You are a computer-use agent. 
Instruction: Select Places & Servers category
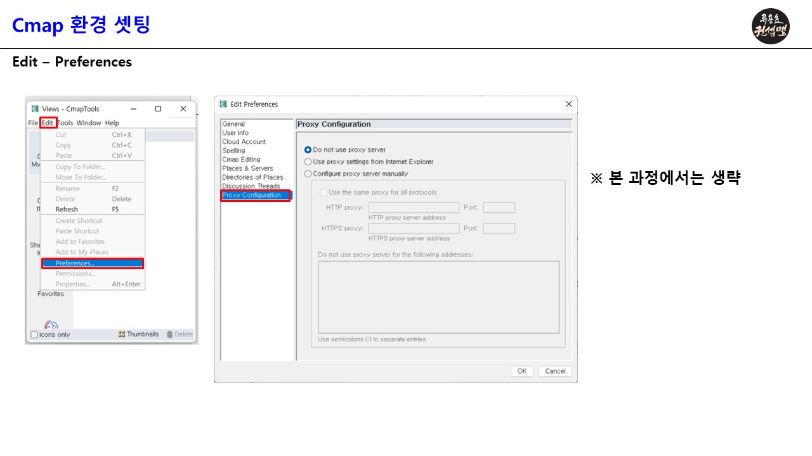[x=247, y=168]
